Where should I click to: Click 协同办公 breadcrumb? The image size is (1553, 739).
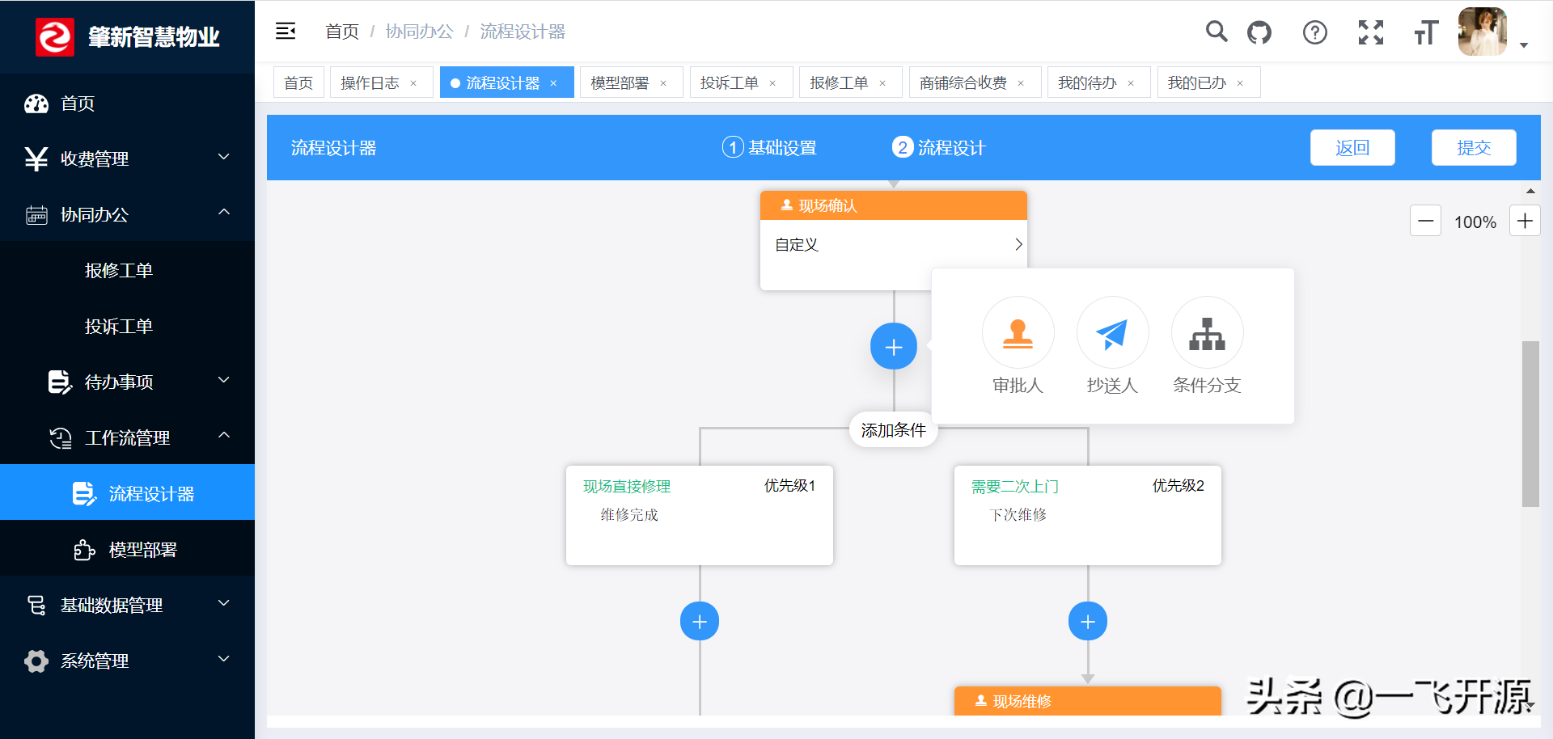point(419,32)
